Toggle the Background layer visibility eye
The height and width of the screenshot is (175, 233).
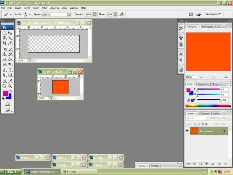click(187, 131)
